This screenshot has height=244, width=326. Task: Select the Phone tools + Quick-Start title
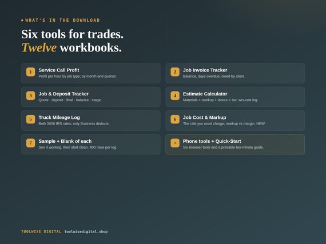pos(212,141)
